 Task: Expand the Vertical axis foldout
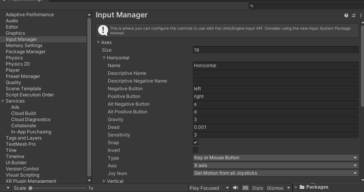pyautogui.click(x=104, y=181)
